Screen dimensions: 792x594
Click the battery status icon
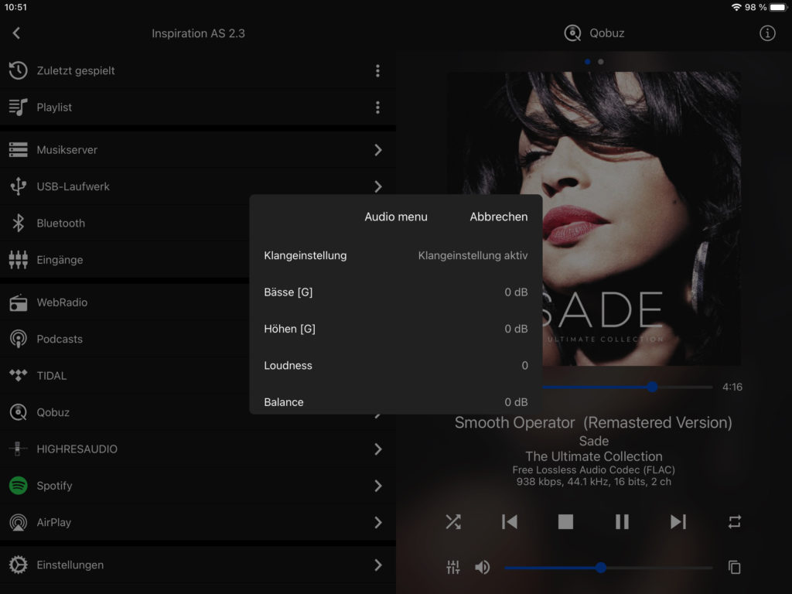[x=778, y=7]
